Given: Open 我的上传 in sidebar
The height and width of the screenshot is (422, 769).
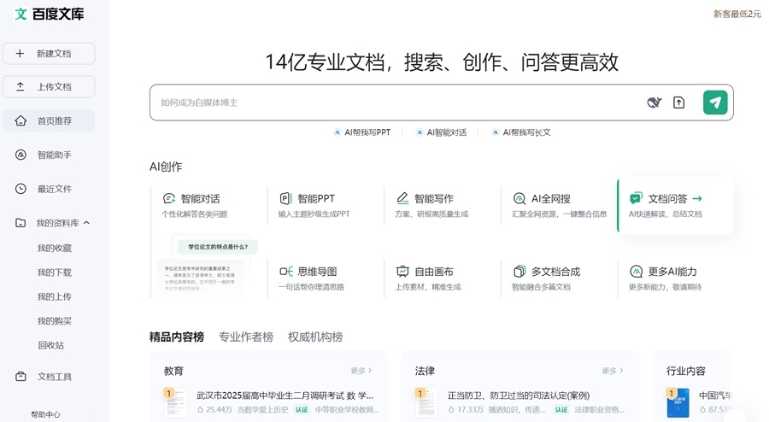Looking at the screenshot, I should (55, 296).
